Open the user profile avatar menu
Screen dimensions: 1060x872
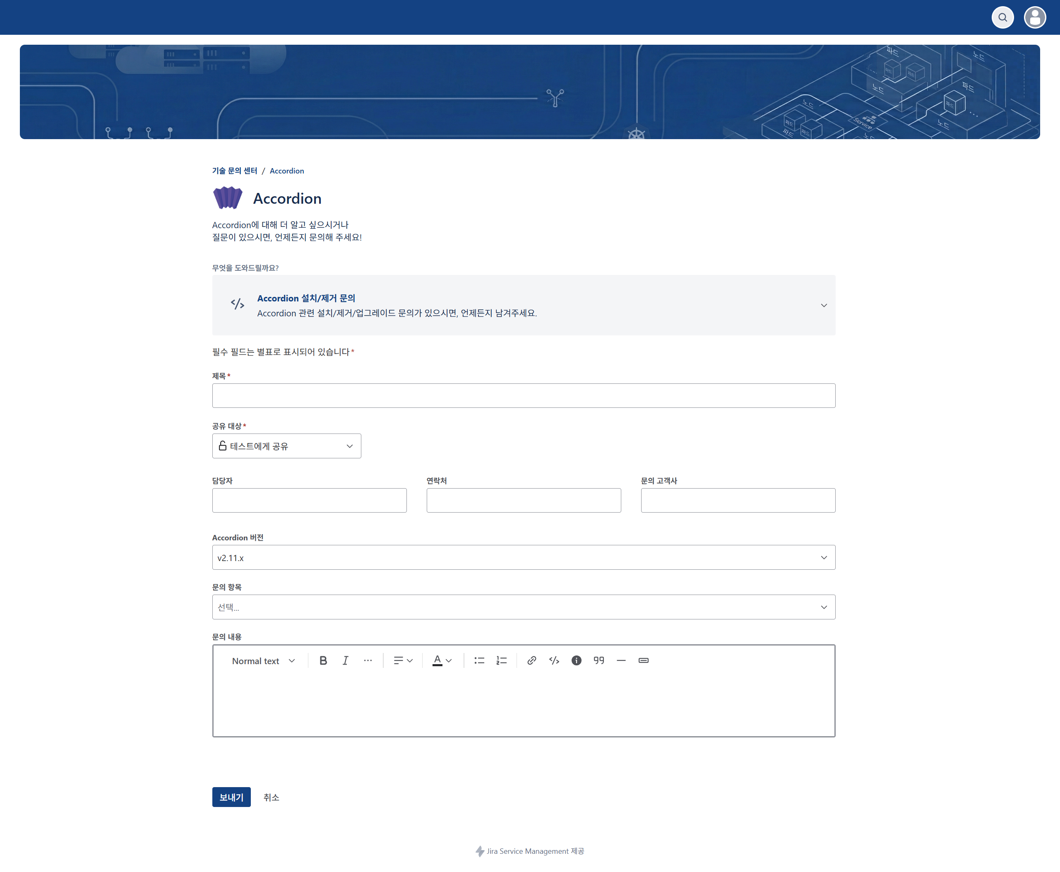1034,17
